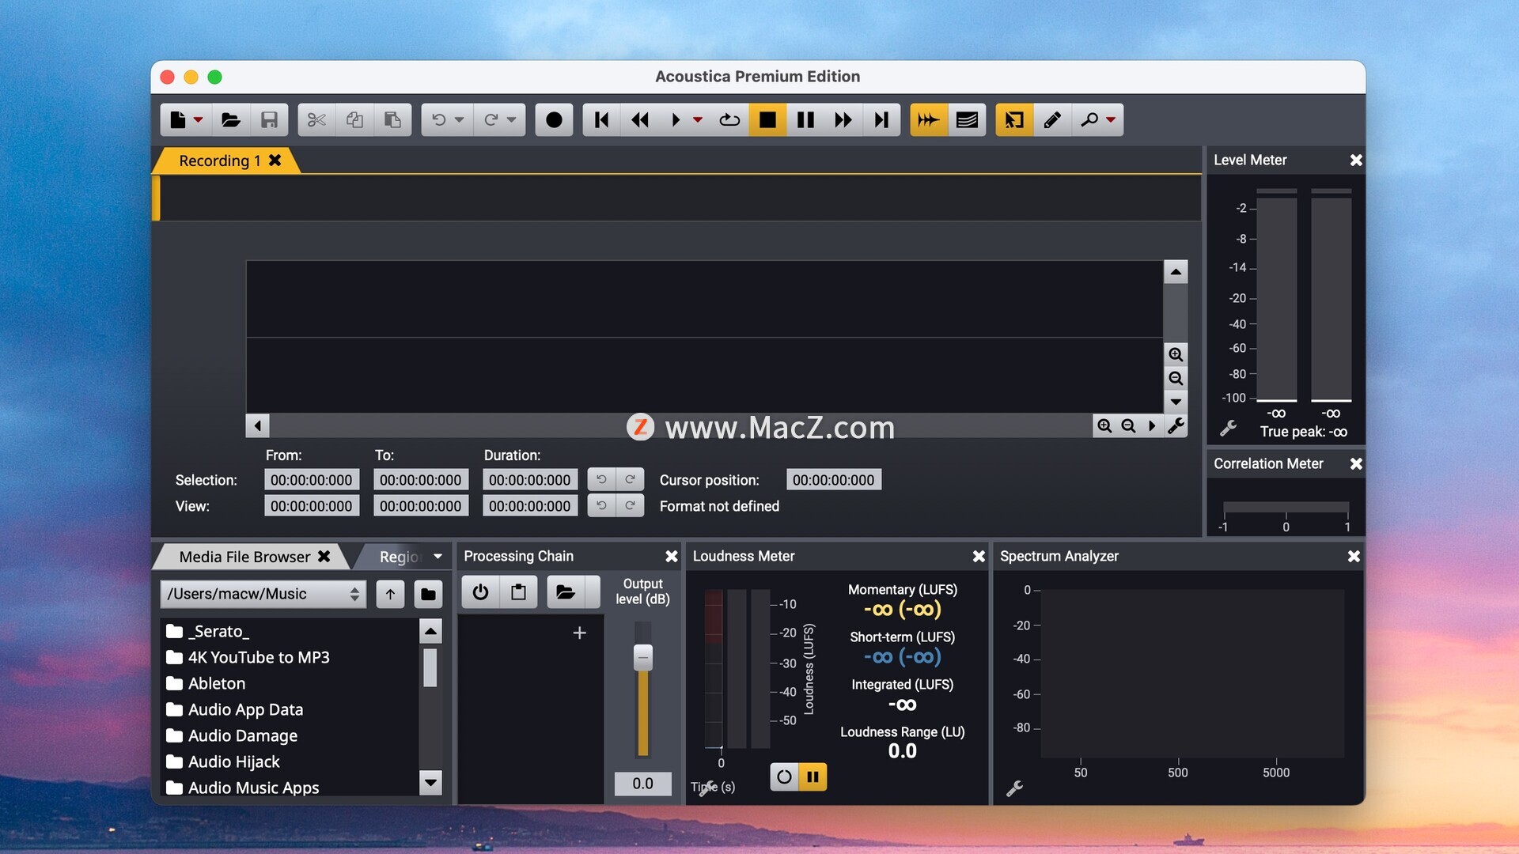Play the recording
This screenshot has width=1519, height=854.
click(x=676, y=120)
